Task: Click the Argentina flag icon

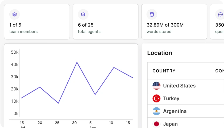Action: [156, 111]
